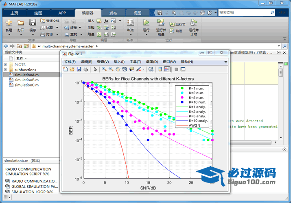
Task: Open the Find (查找) dropdown arrow
Action: coord(81,35)
